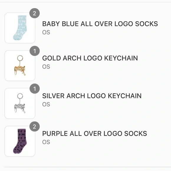This screenshot has width=171, height=171.
Task: Open the silver keychain product image
Action: coord(20,103)
